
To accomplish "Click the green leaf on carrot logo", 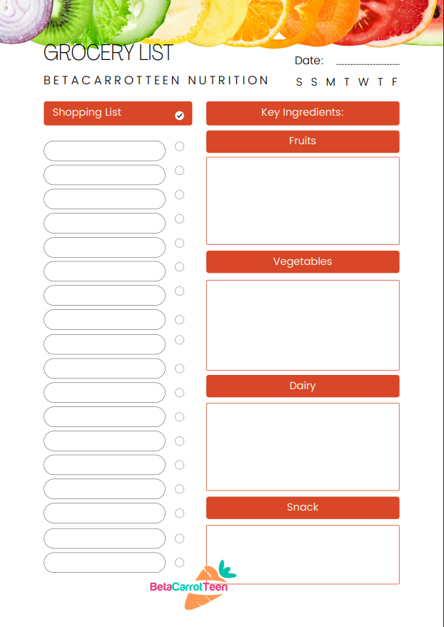I will pyautogui.click(x=228, y=569).
